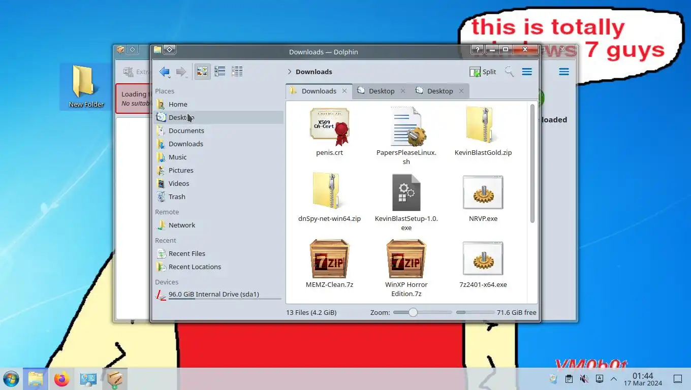Toggle the Ark window's on-all-desktops diamond
The height and width of the screenshot is (390, 691).
pyautogui.click(x=132, y=50)
